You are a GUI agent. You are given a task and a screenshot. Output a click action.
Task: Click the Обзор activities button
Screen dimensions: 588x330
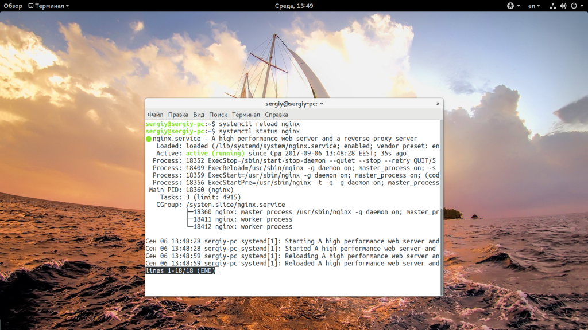click(13, 6)
